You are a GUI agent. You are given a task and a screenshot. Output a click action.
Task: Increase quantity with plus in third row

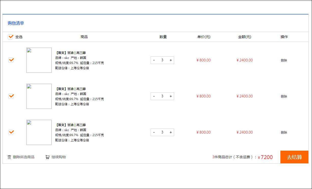point(171,132)
